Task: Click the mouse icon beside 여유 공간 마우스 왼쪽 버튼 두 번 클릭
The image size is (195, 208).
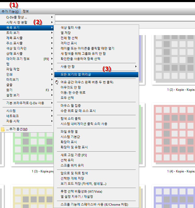Action: pyautogui.click(x=57, y=82)
